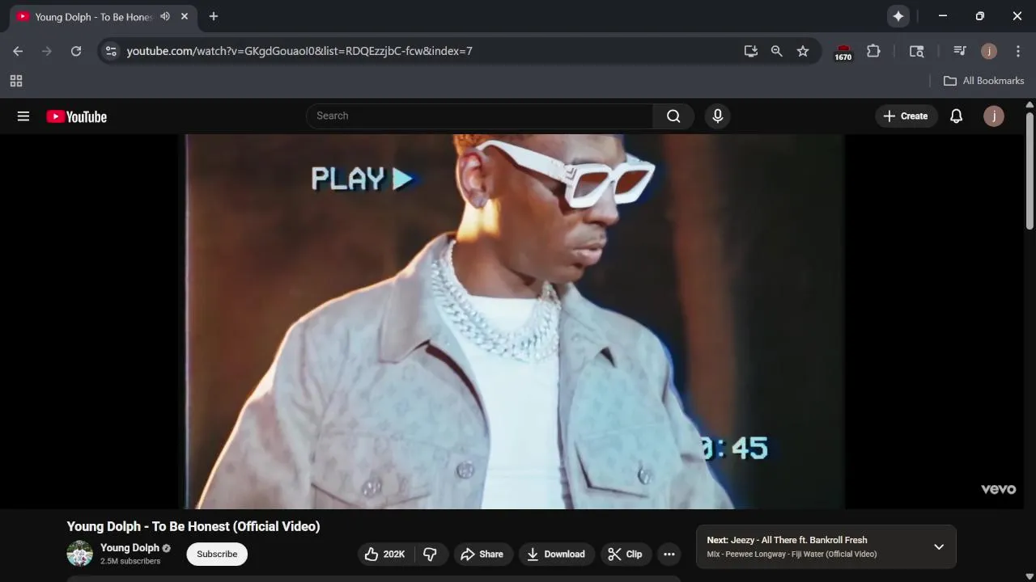Expand the Next playlist panel chevron

coord(939,547)
